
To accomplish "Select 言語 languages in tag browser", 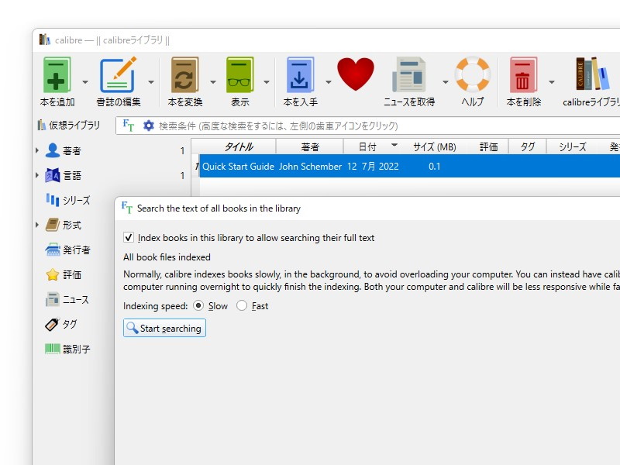I will [x=64, y=175].
